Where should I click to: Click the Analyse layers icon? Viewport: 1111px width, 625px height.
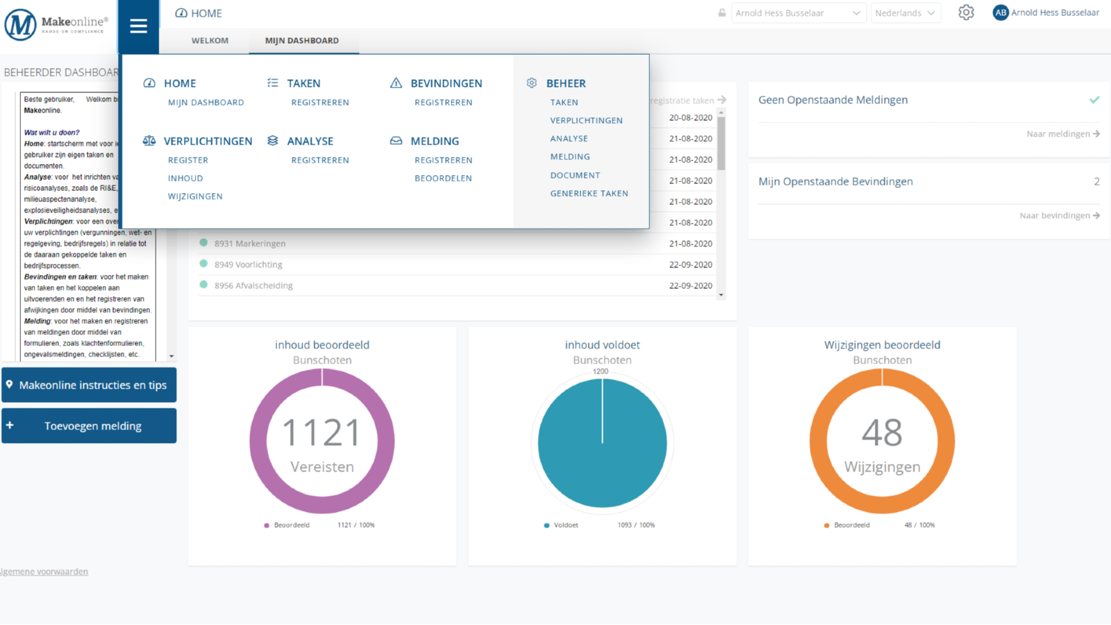click(x=273, y=141)
